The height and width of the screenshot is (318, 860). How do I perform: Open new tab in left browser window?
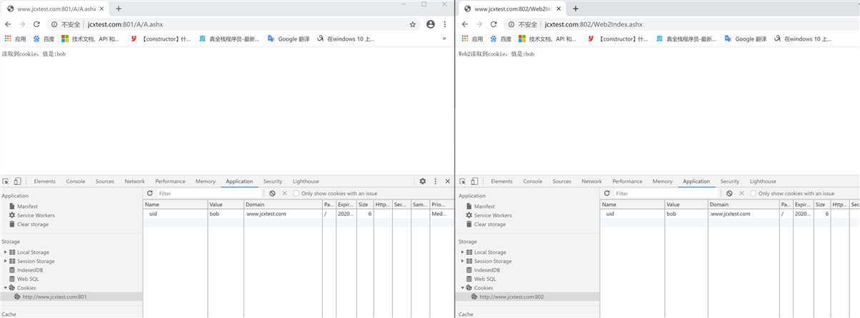119,9
